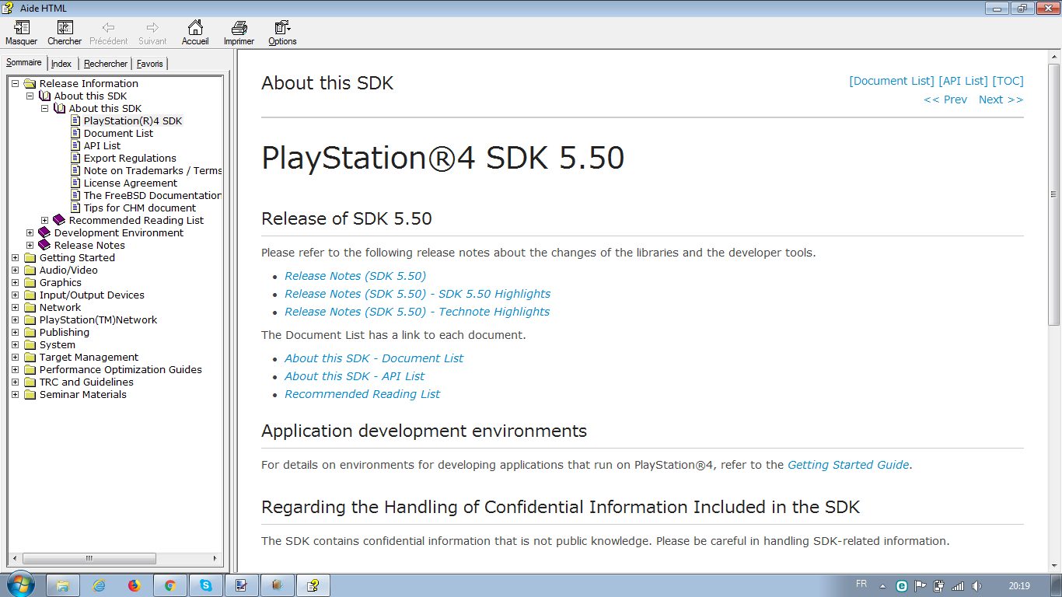Click the Suivant forward arrow
This screenshot has width=1062, height=597.
click(x=152, y=28)
